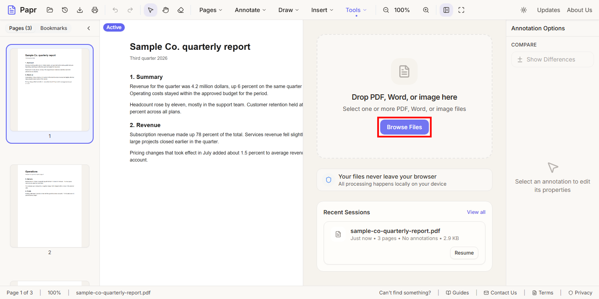Viewport: 599px width, 299px height.
Task: Toggle the Eraser tool
Action: click(181, 10)
